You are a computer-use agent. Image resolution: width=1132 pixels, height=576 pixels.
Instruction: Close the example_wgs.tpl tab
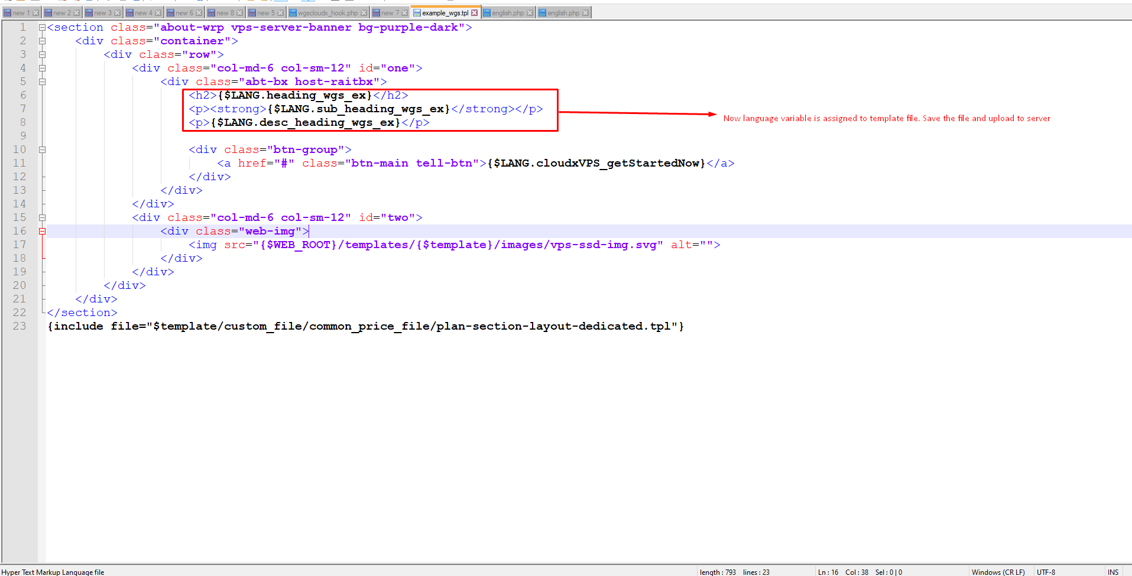[474, 13]
